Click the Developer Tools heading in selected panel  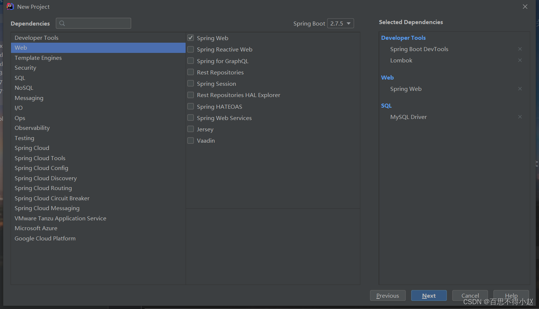point(403,38)
